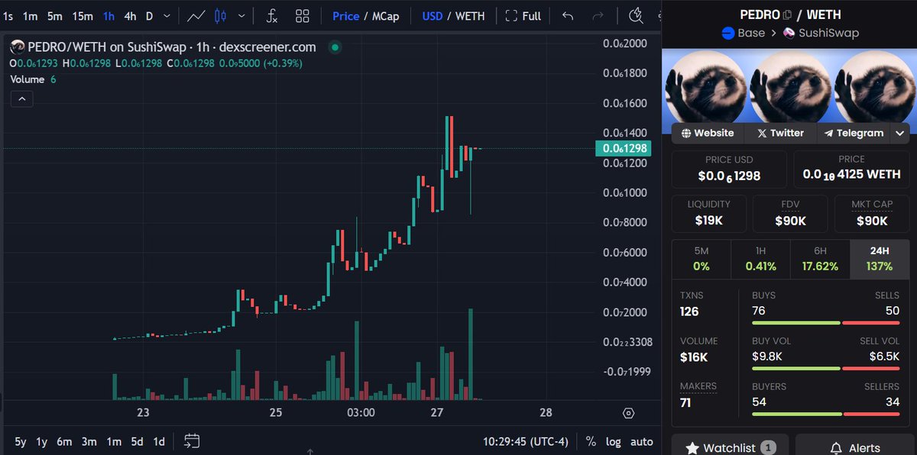The height and width of the screenshot is (455, 917).
Task: Toggle Price view in Price/MCap switch
Action: point(345,15)
